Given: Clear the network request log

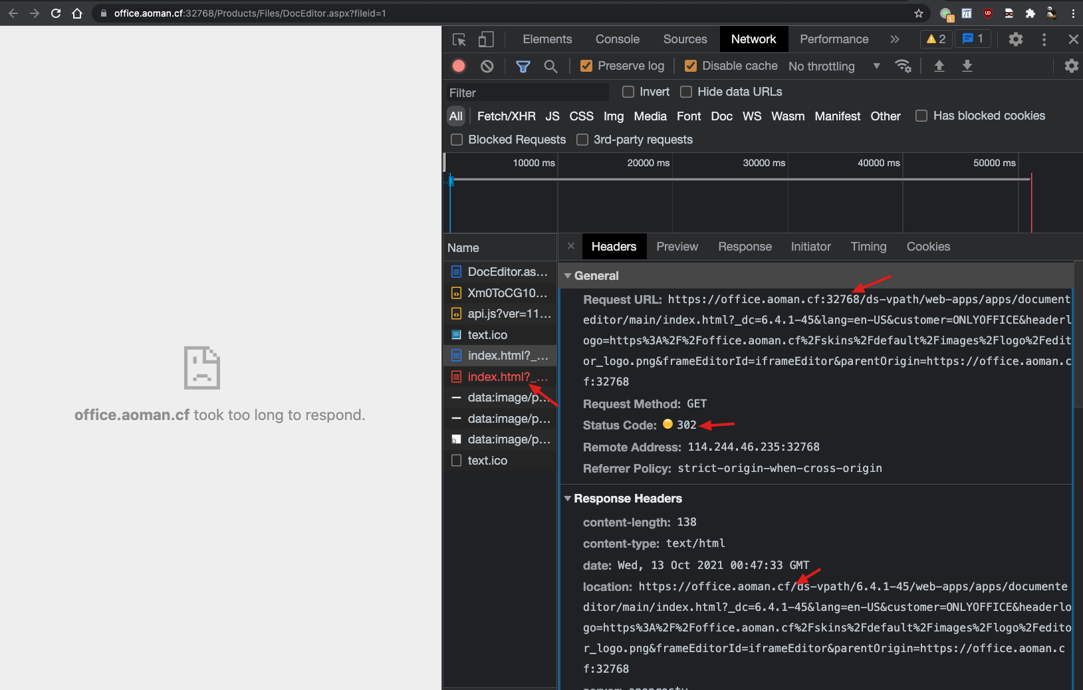Looking at the screenshot, I should click(x=487, y=66).
